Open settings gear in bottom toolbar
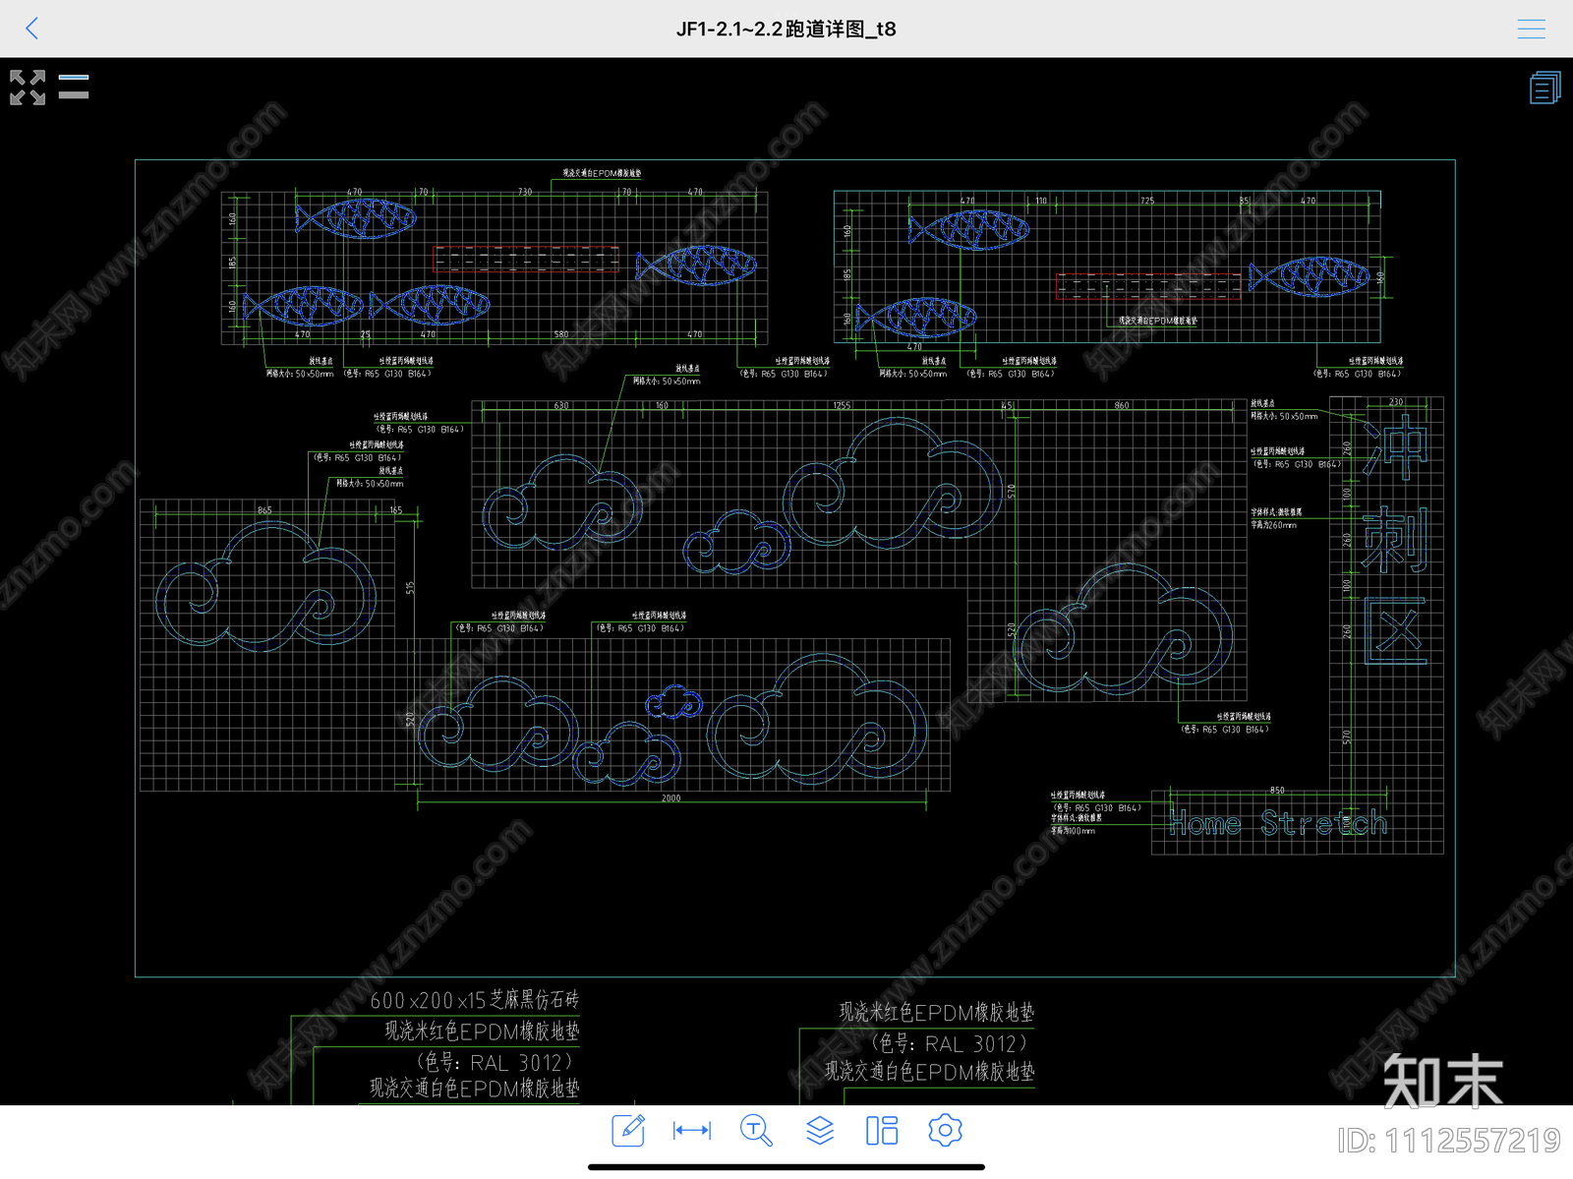The width and height of the screenshot is (1573, 1179). point(945,1130)
